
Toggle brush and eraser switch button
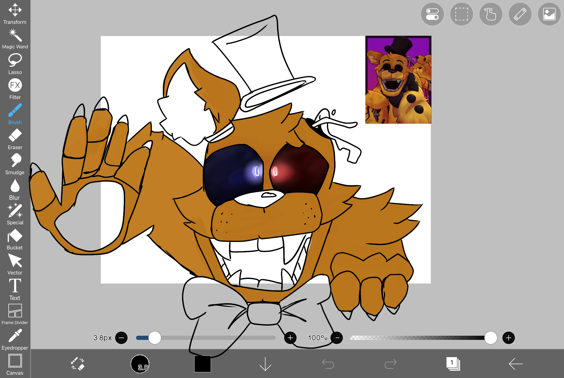click(x=78, y=364)
